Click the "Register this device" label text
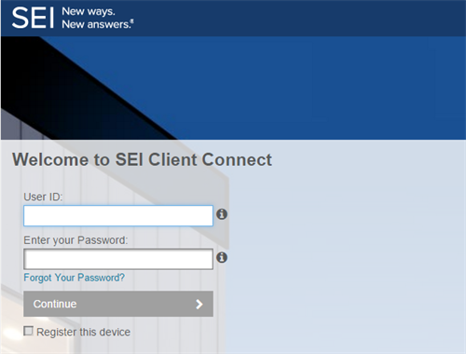 point(83,332)
